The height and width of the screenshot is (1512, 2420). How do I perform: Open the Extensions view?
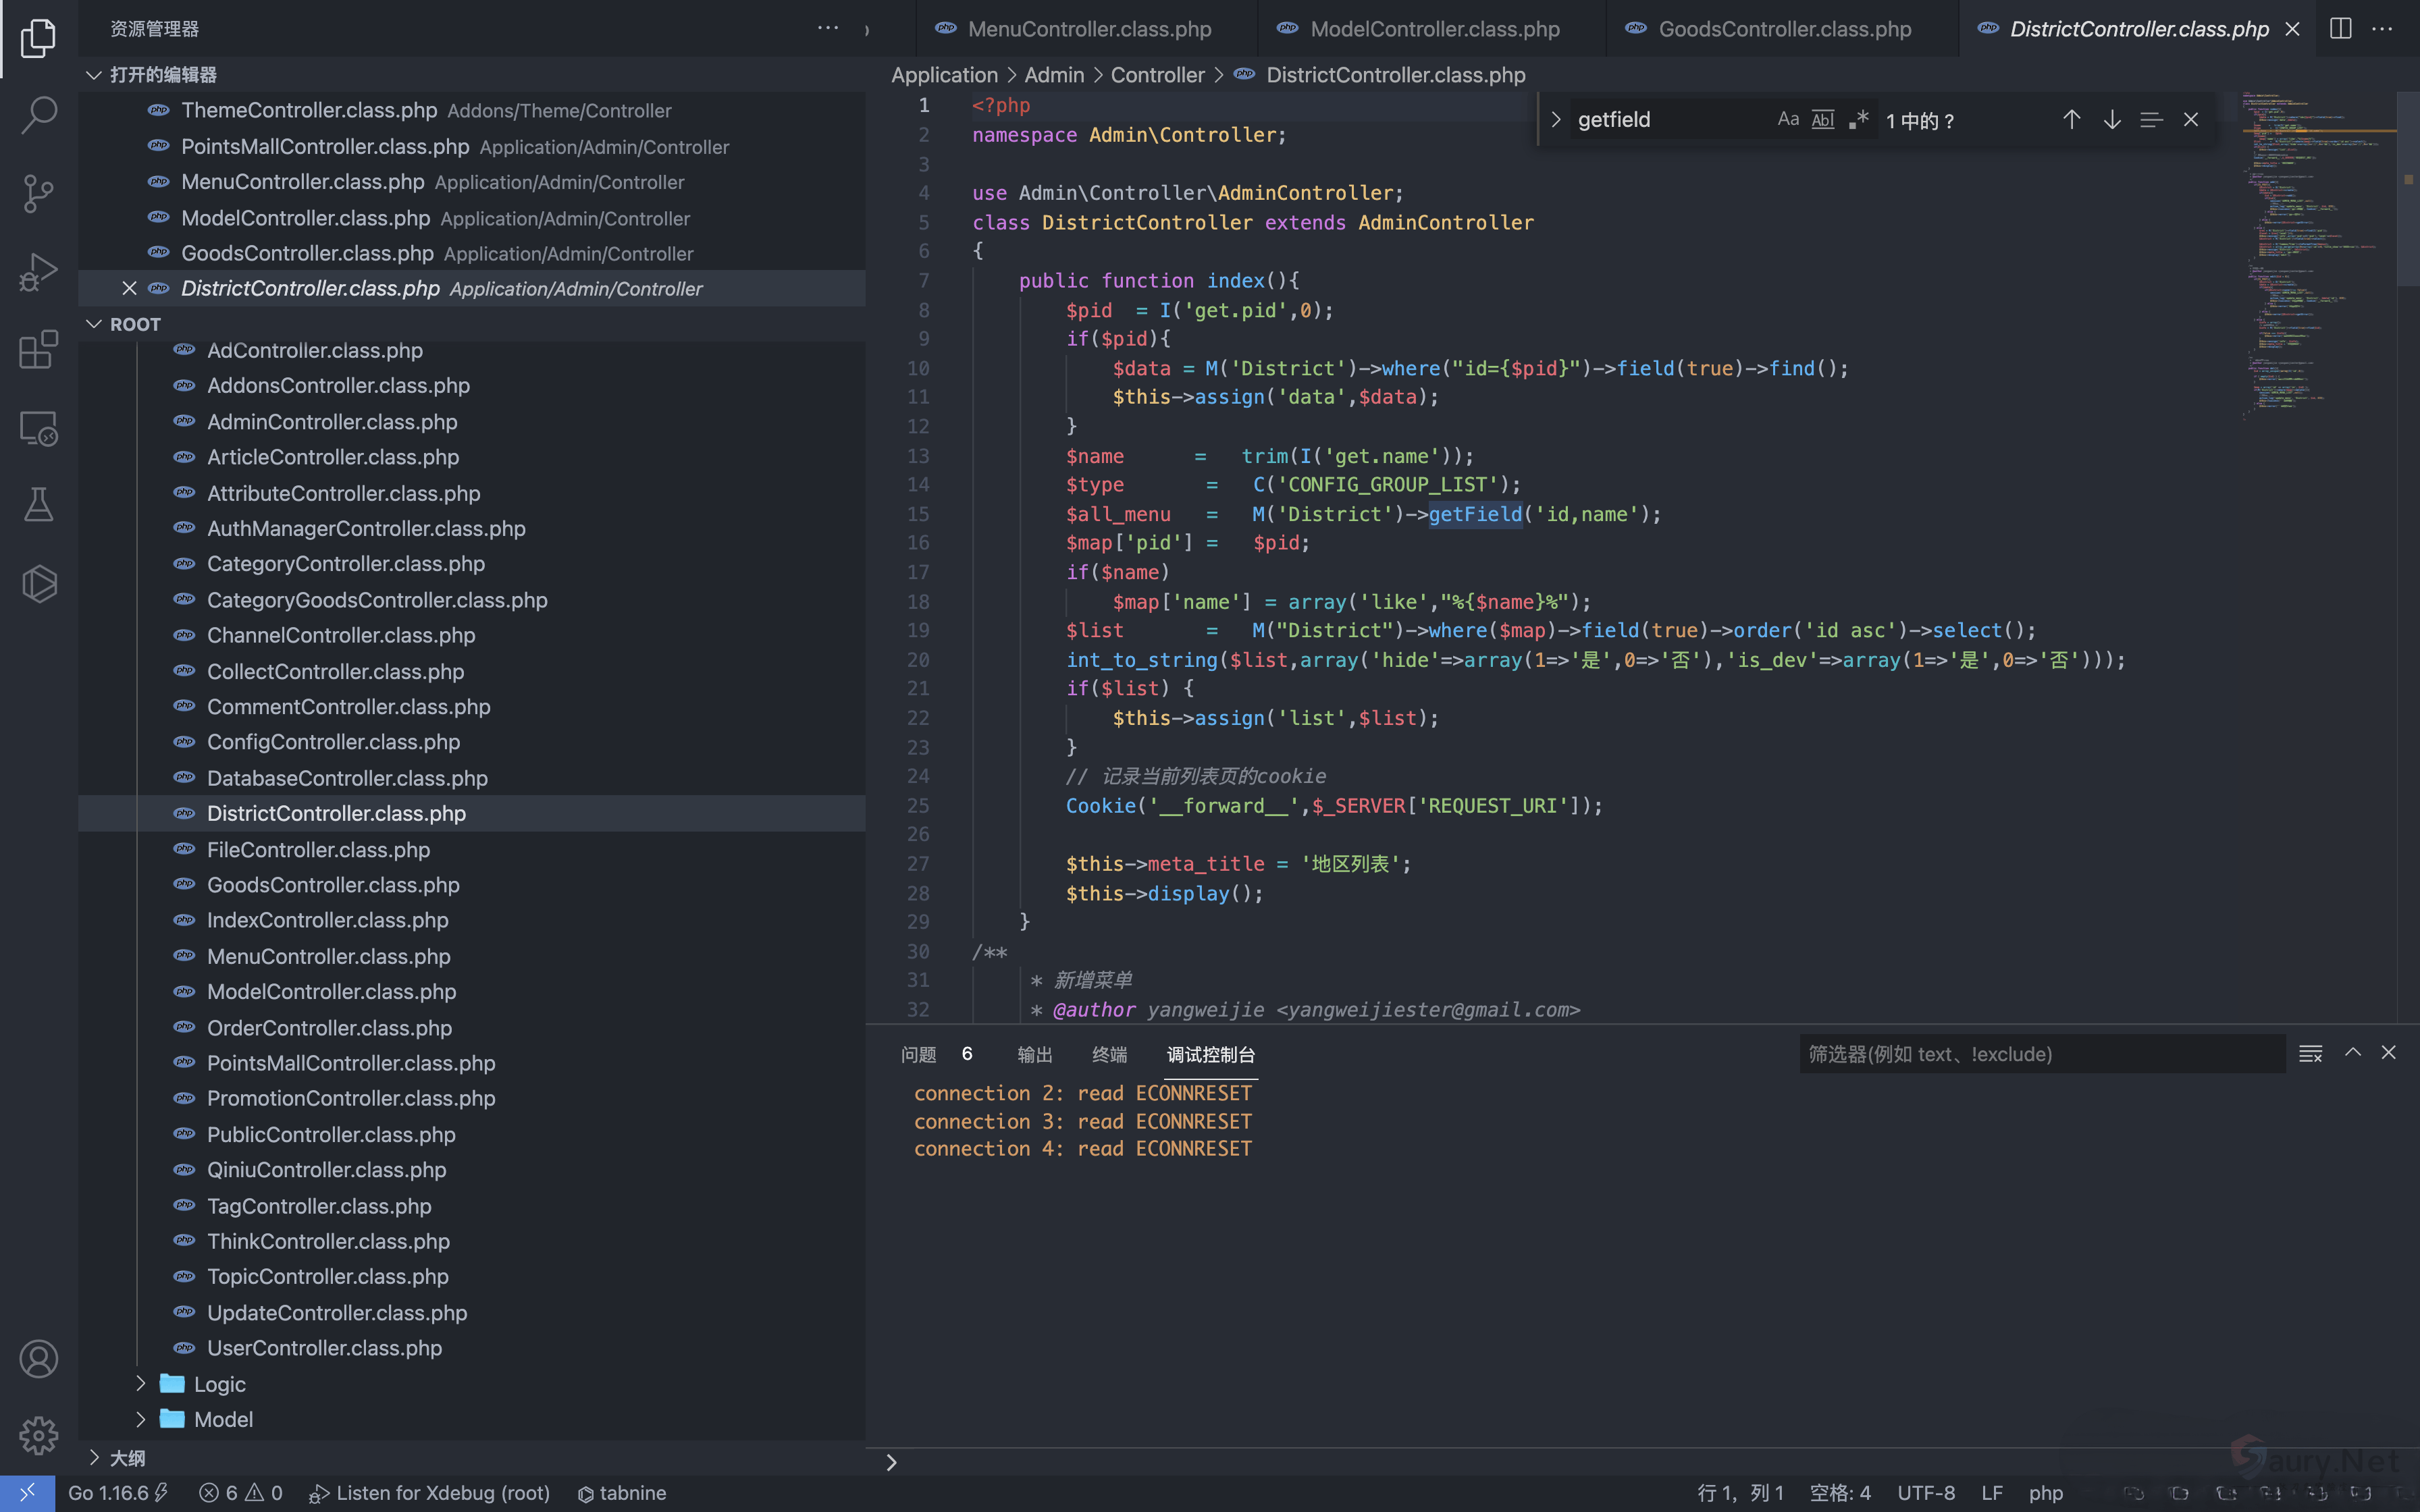(x=38, y=350)
